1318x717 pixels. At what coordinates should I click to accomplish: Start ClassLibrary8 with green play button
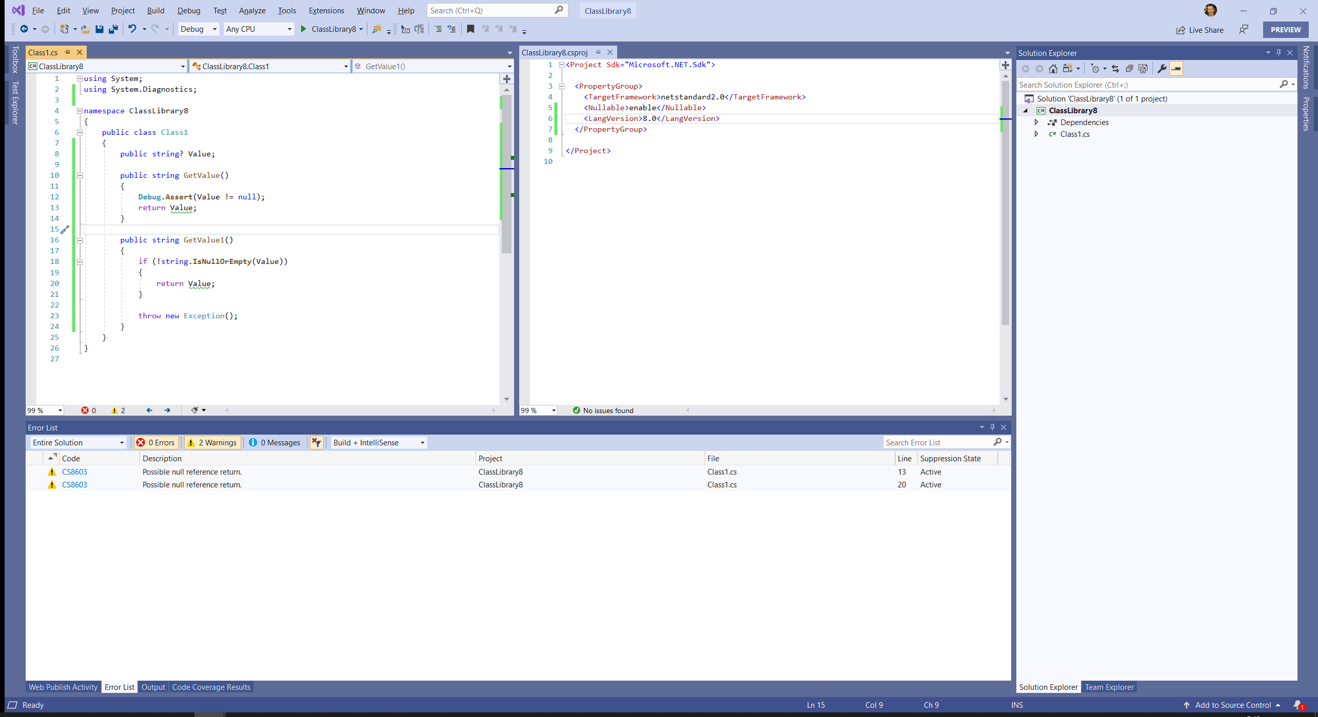point(303,29)
